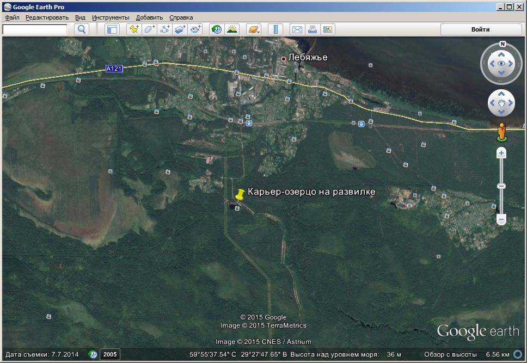Click the Лебяжье place label
This screenshot has height=363, width=527.
308,58
